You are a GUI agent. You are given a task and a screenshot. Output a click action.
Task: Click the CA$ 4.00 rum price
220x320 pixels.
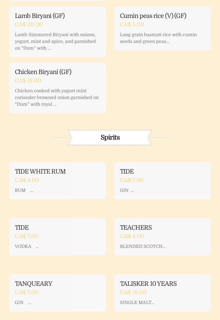point(27,180)
